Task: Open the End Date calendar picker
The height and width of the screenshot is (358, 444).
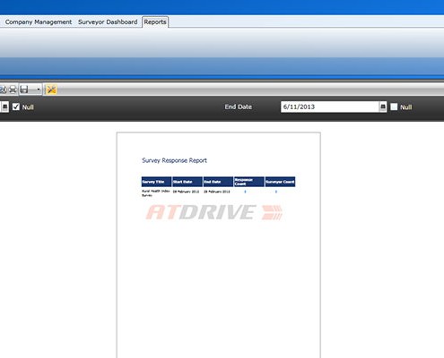Action: click(x=383, y=107)
